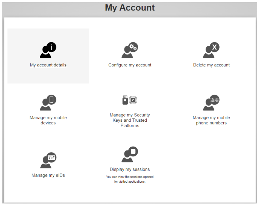This screenshot has height=206, width=259.
Task: Open the My account details link
Action: click(x=48, y=65)
